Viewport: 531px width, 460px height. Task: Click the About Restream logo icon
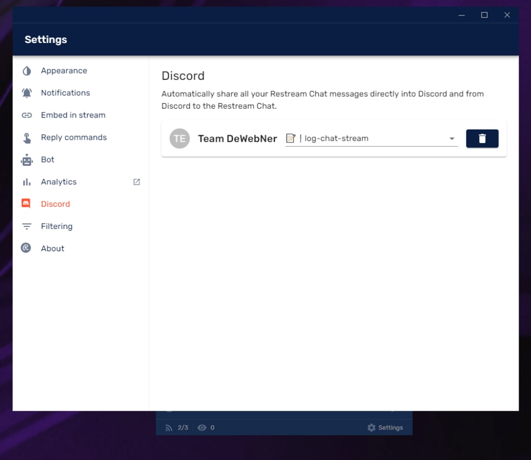point(26,248)
